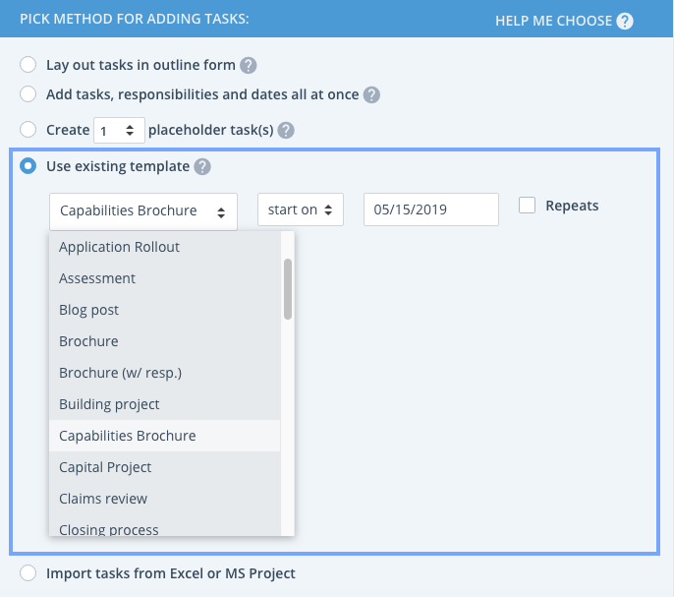Click help icon next to all-at-once option
674x597 pixels.
[370, 95]
